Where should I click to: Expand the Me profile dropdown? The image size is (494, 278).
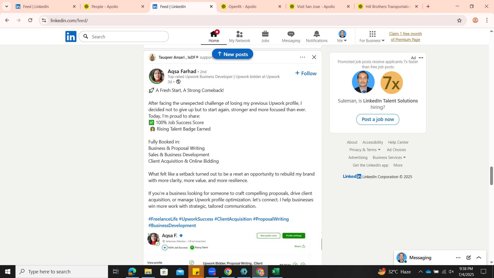[342, 36]
